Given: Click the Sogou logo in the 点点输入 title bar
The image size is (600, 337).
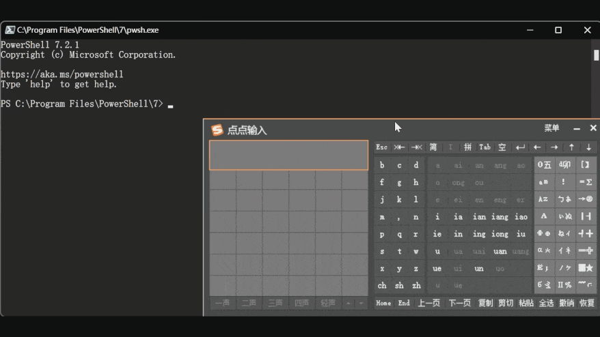Looking at the screenshot, I should pyautogui.click(x=217, y=130).
